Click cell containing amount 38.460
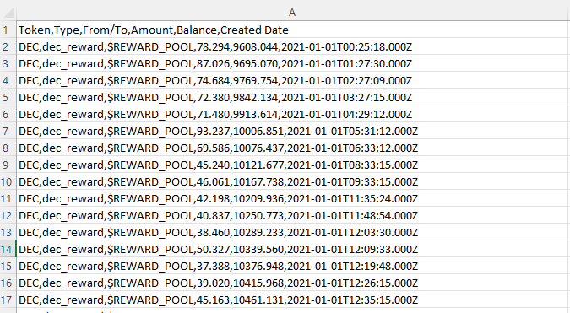 [x=293, y=232]
